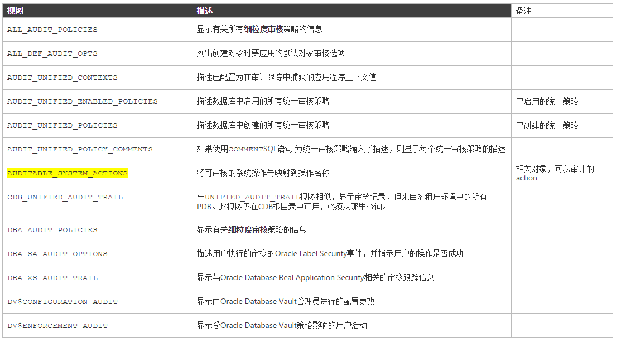Click AUDIT_UNIFIED_POLICY_COMMENTS view name
Viewport: 617px width, 338px height.
tap(80, 149)
